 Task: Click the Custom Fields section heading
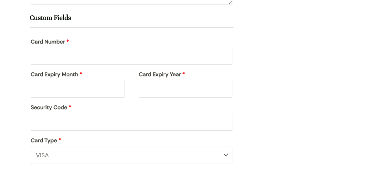pos(50,18)
